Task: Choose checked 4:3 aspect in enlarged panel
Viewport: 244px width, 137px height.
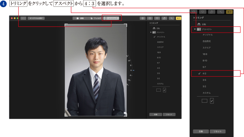Action: [x=204, y=73]
